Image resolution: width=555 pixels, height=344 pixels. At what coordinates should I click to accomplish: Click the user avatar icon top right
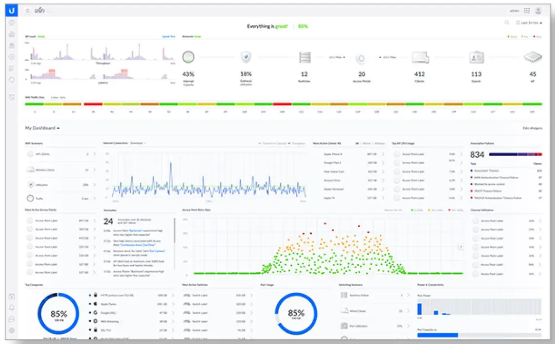tap(538, 11)
